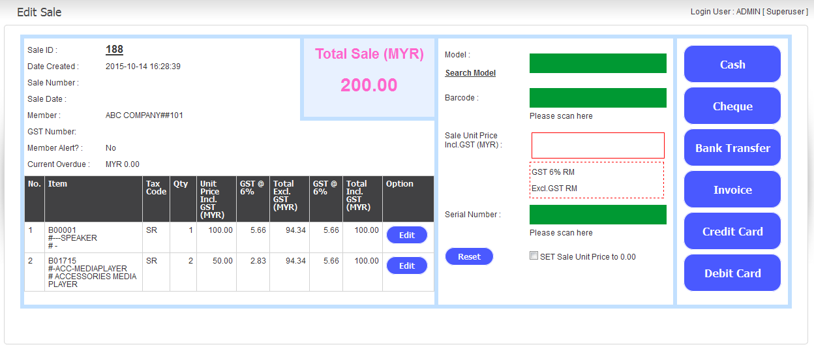Click the Cash payment button
Viewport: 814px width, 349px height.
732,65
